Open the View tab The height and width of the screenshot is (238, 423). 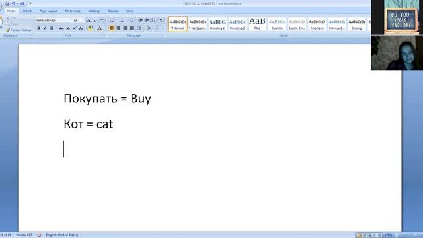click(x=130, y=11)
